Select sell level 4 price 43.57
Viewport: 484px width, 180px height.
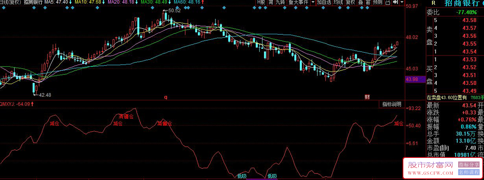[469, 28]
